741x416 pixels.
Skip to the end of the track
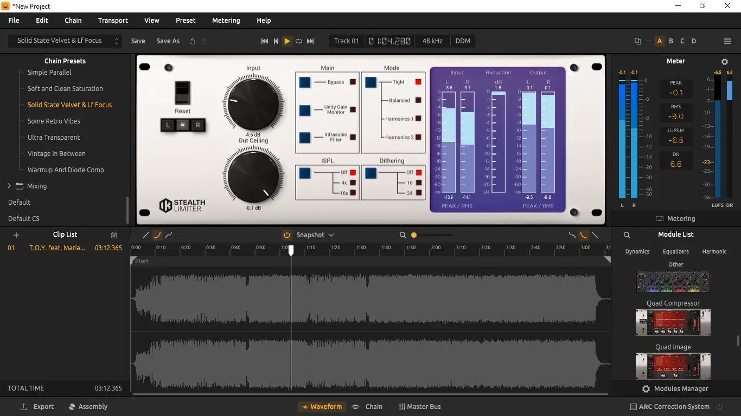tap(310, 41)
